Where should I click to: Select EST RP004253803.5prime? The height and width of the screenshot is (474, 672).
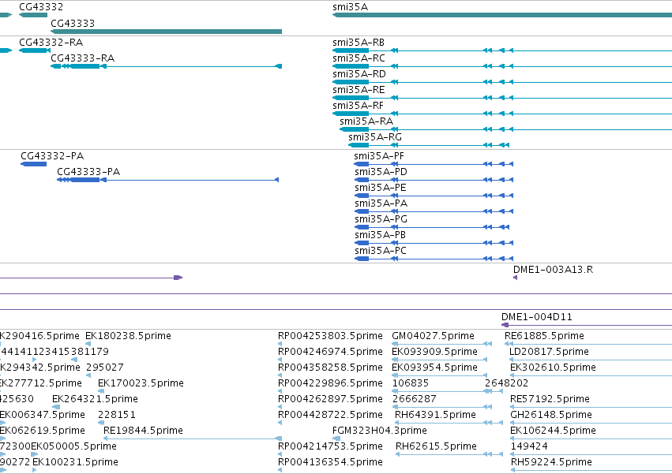[x=330, y=336]
